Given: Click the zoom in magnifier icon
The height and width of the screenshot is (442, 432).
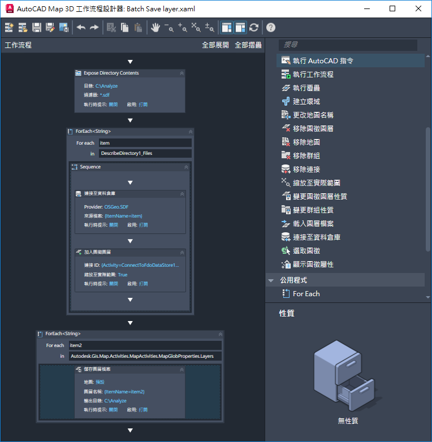Looking at the screenshot, I should [x=183, y=27].
